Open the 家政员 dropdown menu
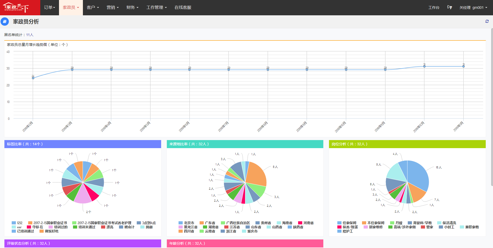This screenshot has height=248, width=493. coord(71,8)
